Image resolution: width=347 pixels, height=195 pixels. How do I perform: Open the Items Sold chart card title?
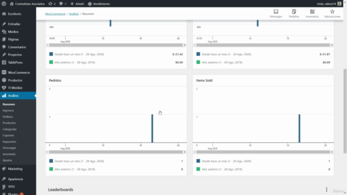click(x=204, y=80)
